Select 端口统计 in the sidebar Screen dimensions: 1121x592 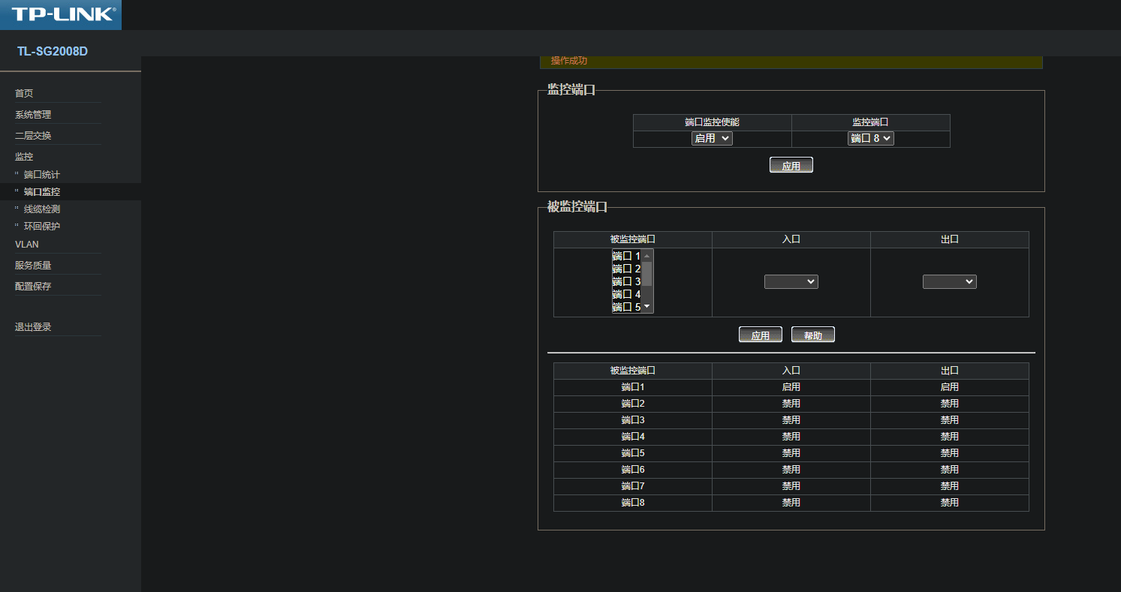[41, 175]
